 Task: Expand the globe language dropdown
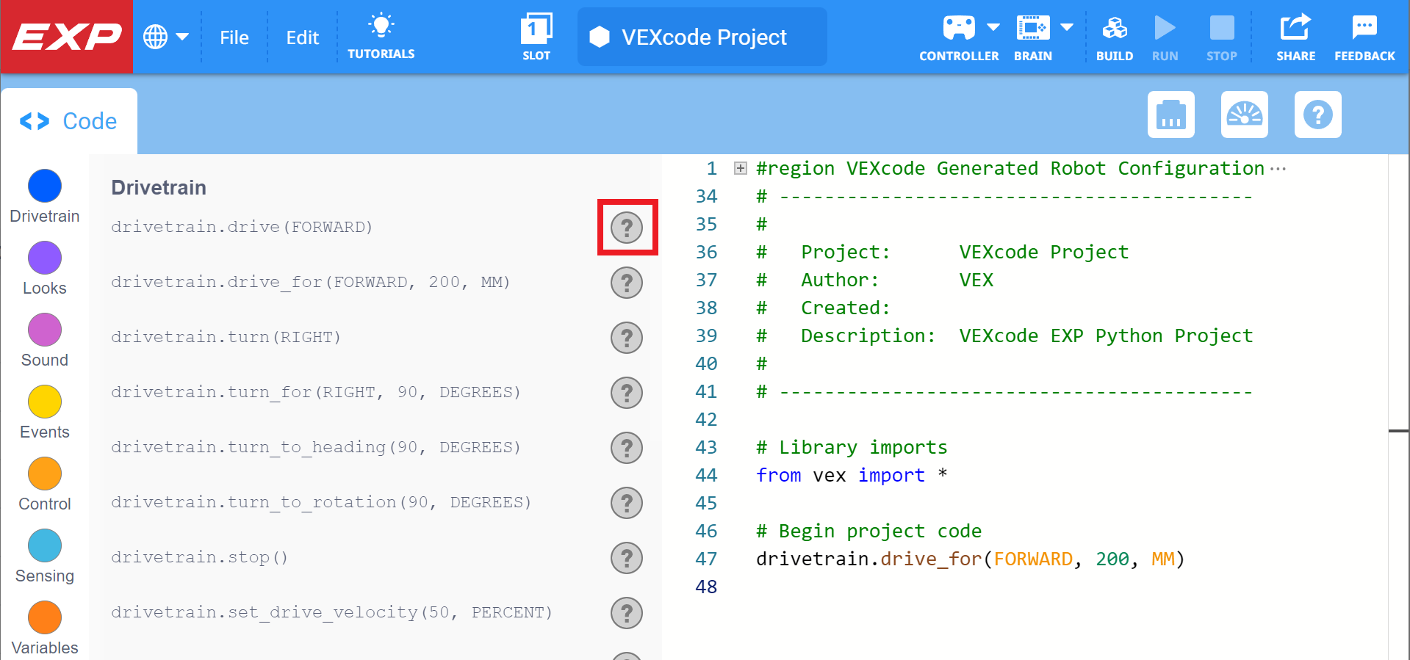click(166, 37)
